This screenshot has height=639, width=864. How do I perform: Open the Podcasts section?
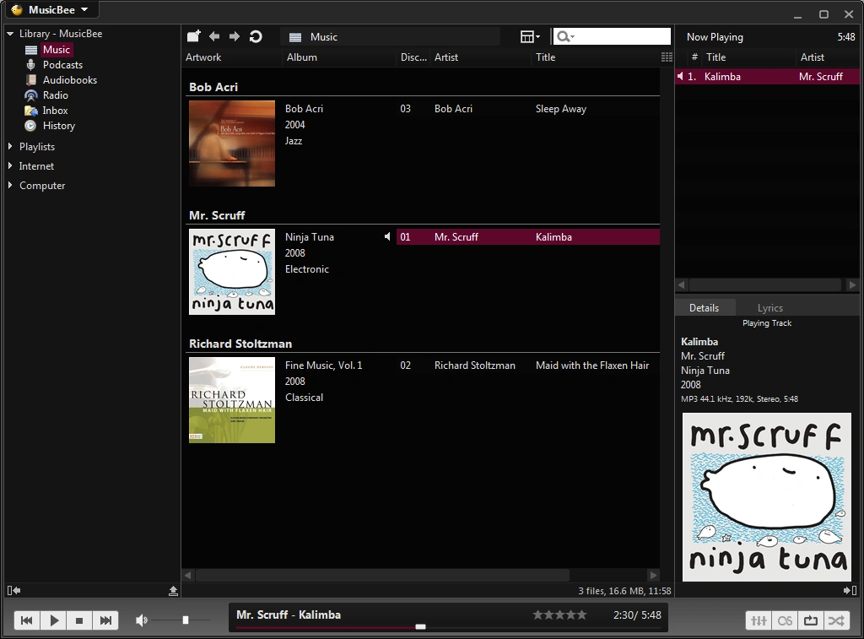(x=62, y=64)
